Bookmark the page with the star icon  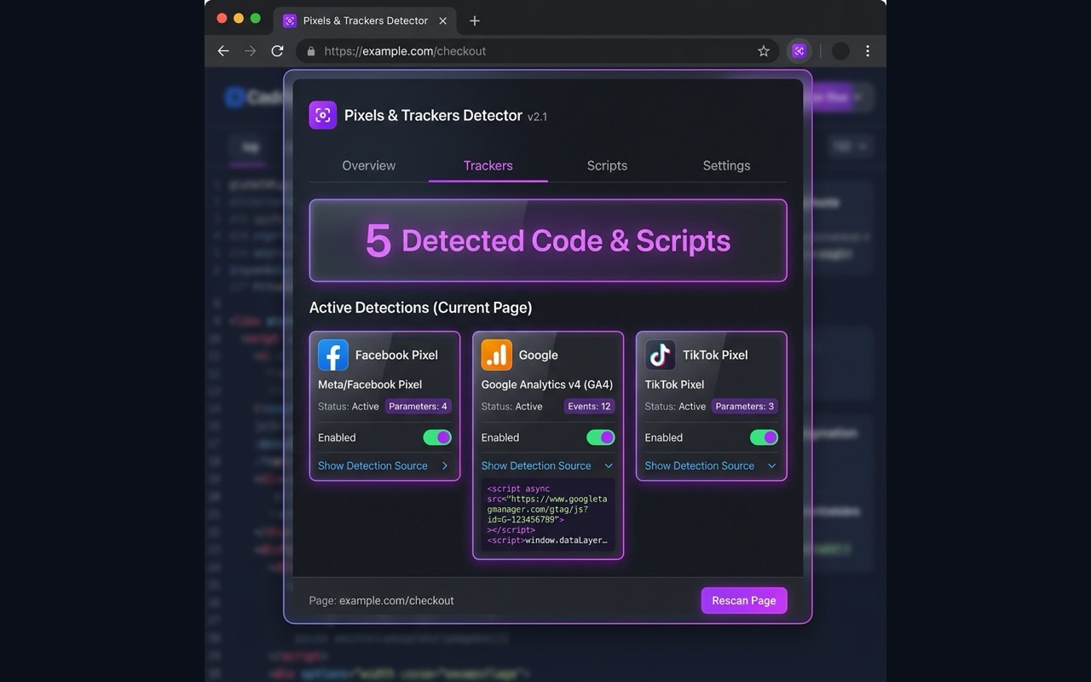pyautogui.click(x=764, y=51)
